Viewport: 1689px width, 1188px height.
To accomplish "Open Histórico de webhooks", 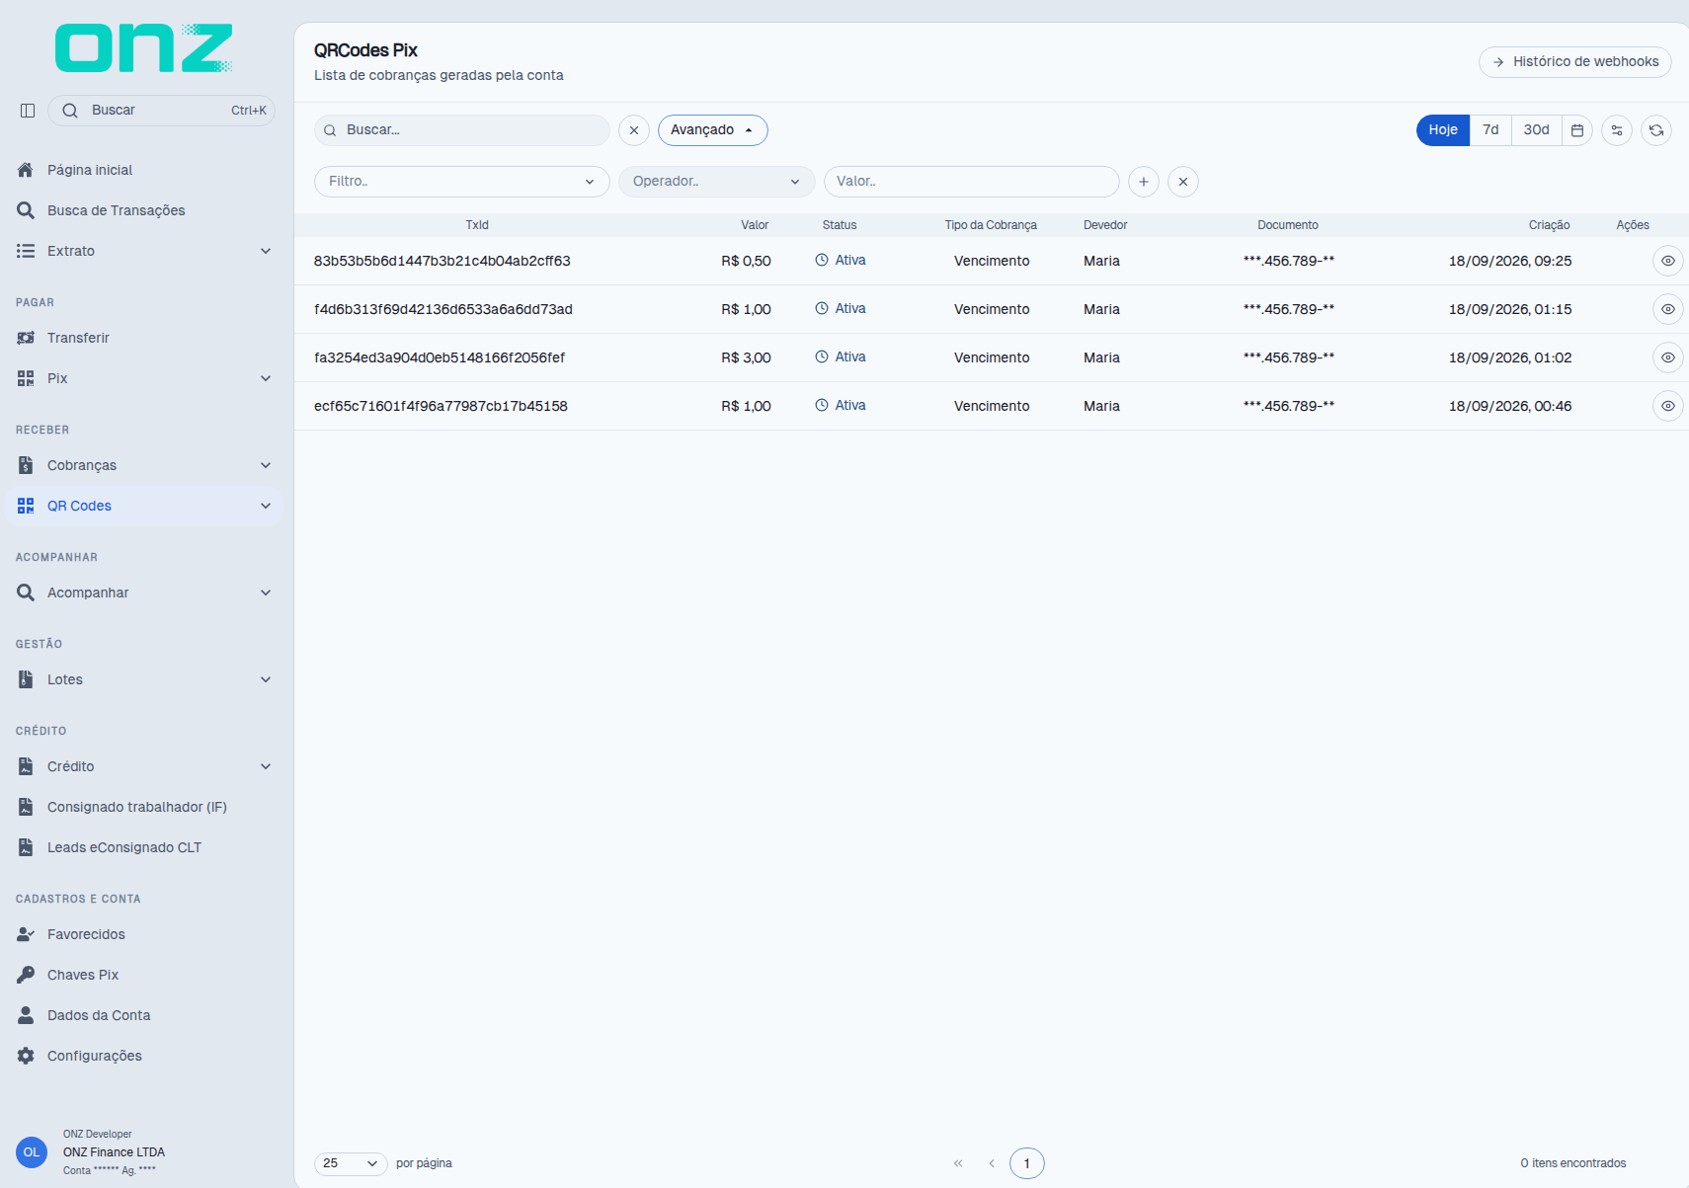I will point(1575,62).
